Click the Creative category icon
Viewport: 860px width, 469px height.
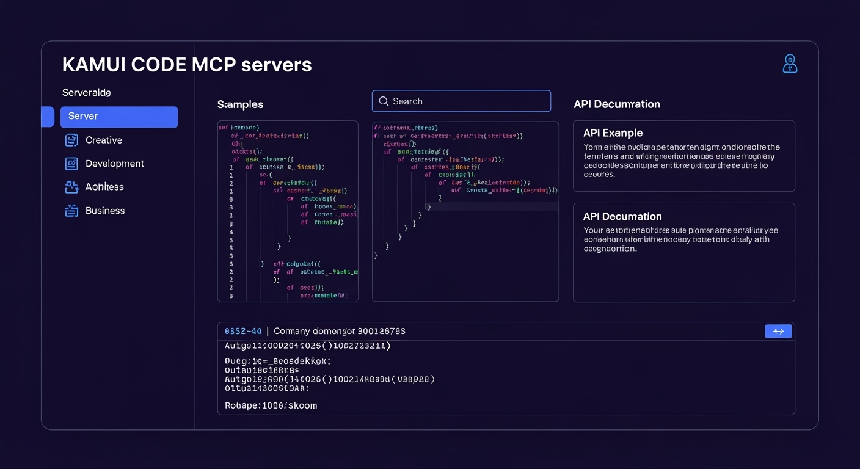(71, 140)
